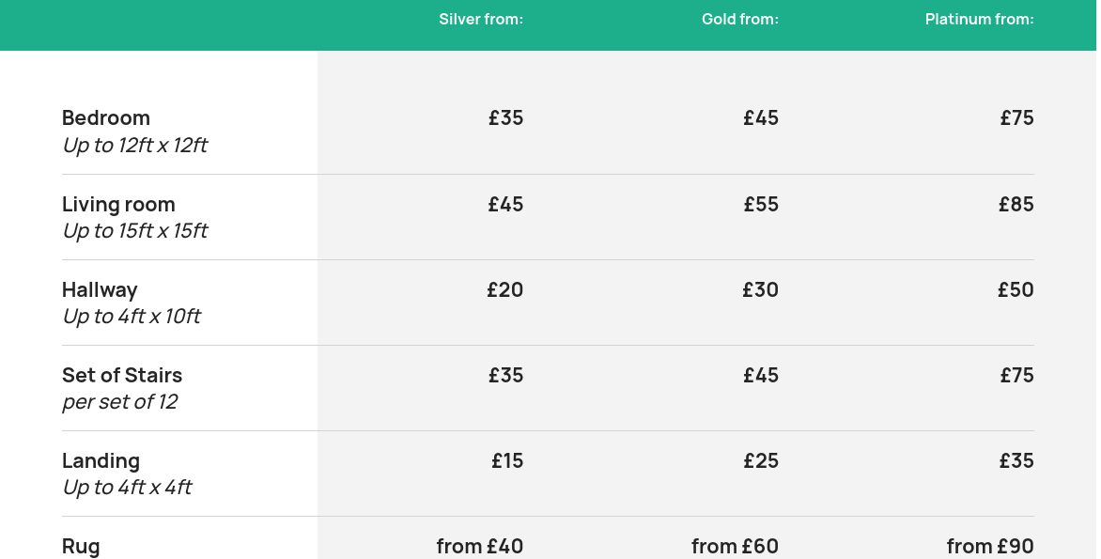Click the Hallway row label
This screenshot has height=559, width=1101.
tap(100, 290)
